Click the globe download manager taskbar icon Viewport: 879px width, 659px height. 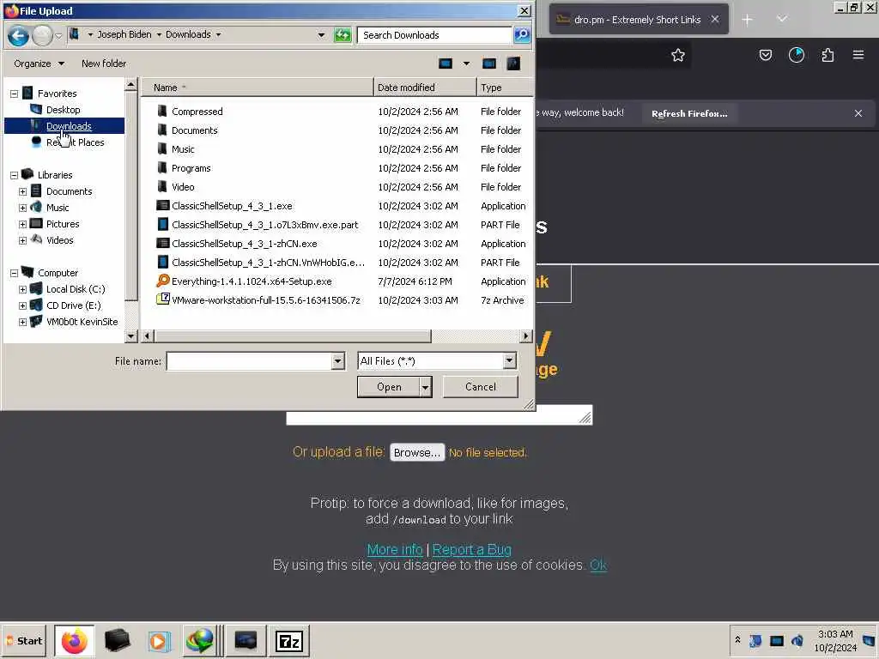201,640
